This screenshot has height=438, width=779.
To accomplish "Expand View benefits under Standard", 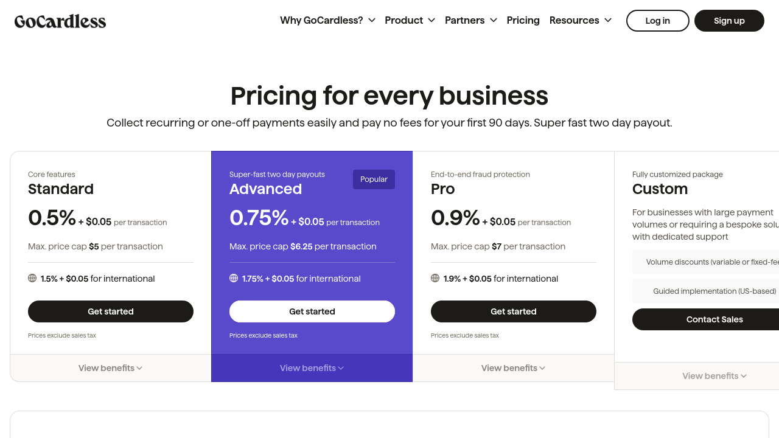I will point(110,368).
